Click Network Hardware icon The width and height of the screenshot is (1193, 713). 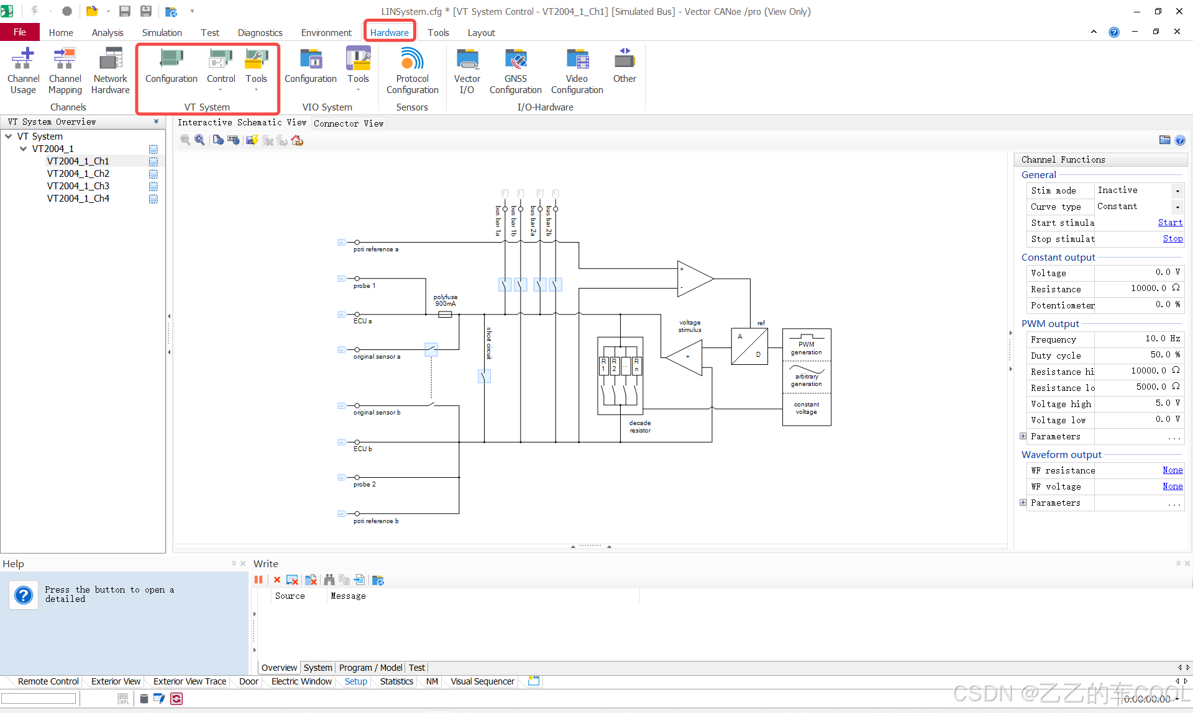[110, 70]
